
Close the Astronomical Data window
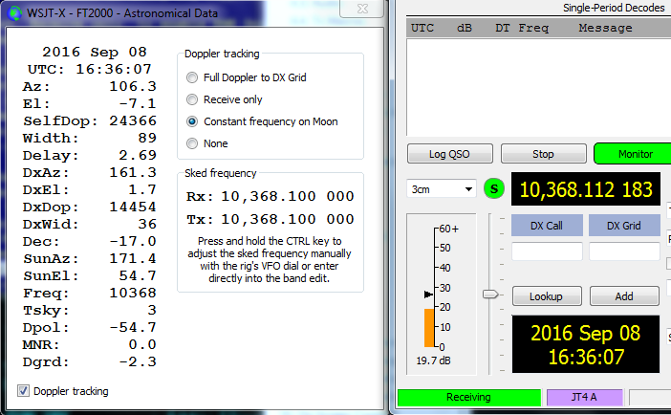coord(362,9)
